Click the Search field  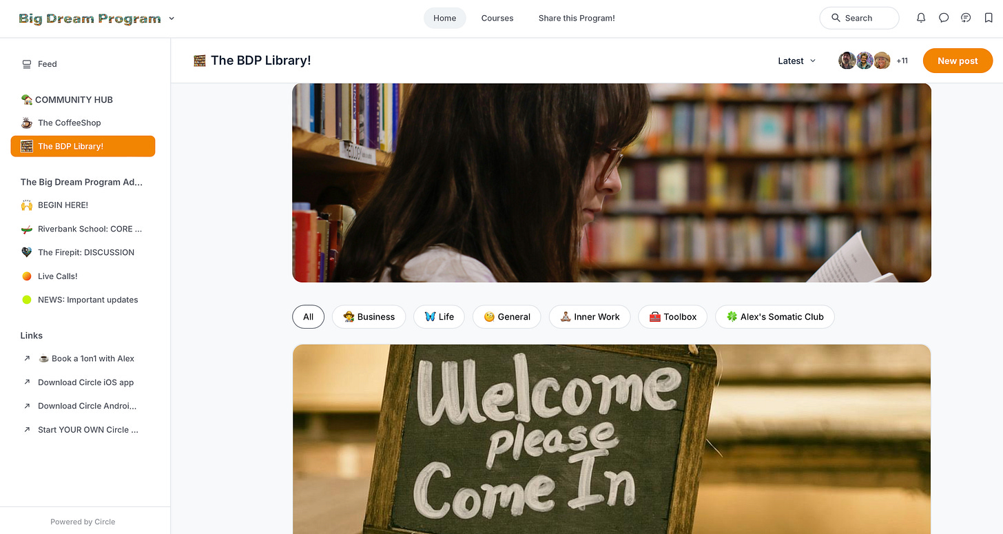pyautogui.click(x=859, y=18)
